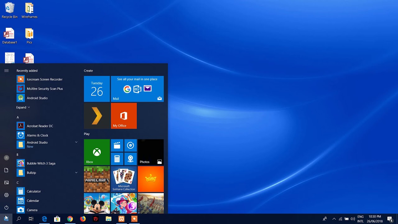Launch Google Chrome from taskbar
The image size is (398, 224).
point(70,219)
